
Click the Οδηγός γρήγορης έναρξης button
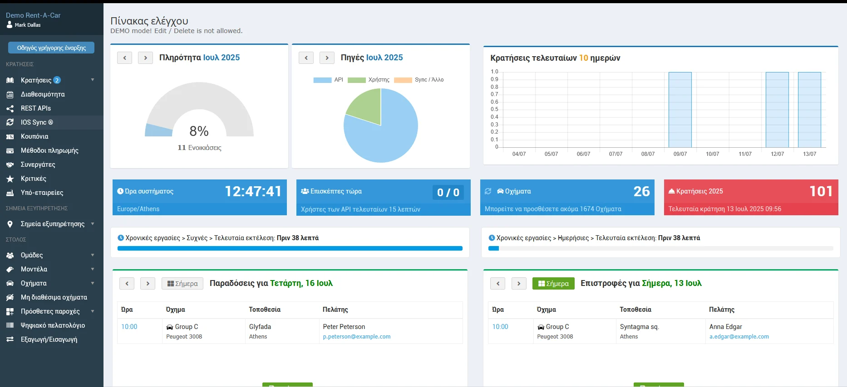point(51,48)
